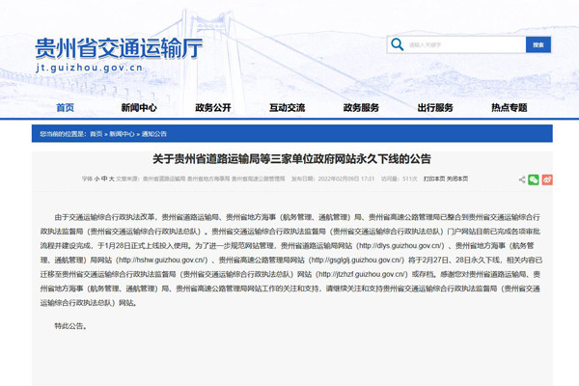
Task: Open the 政务服务 navigation tab
Action: point(361,107)
